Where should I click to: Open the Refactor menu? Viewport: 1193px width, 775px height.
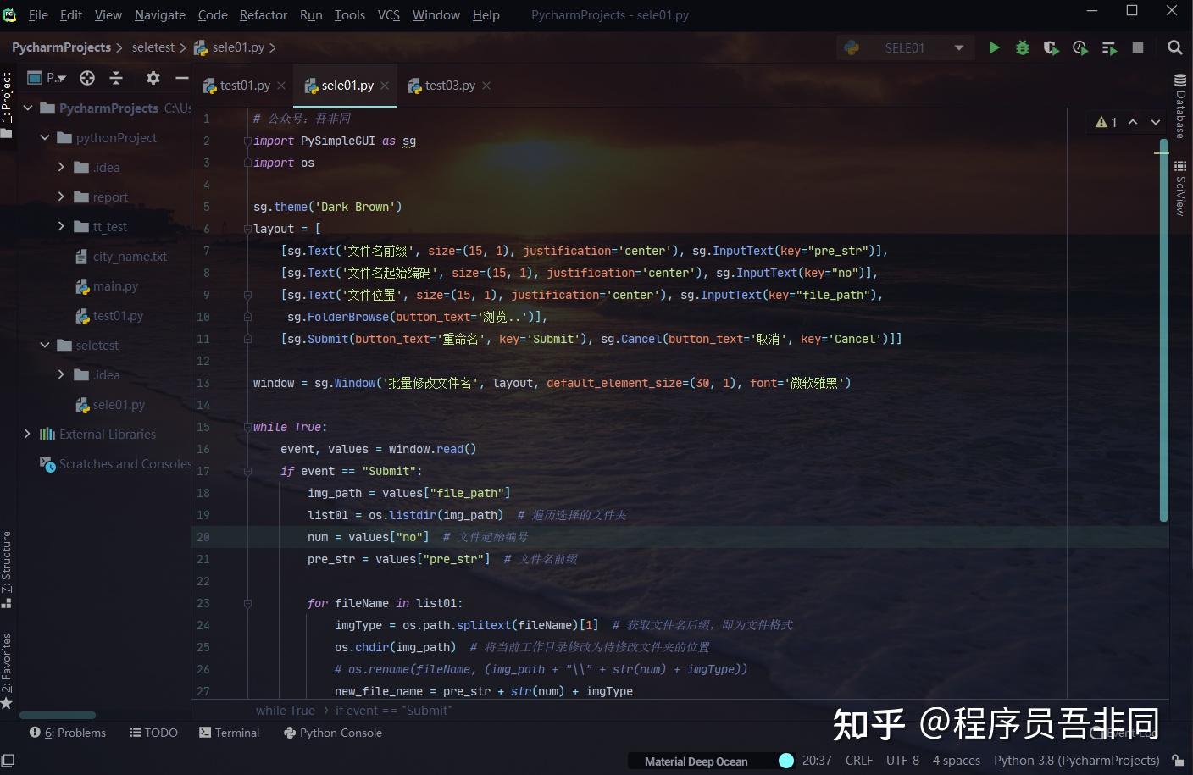(263, 14)
